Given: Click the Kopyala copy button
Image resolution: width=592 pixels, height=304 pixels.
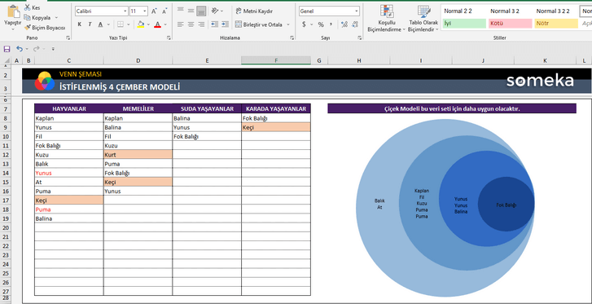Looking at the screenshot, I should point(37,17).
